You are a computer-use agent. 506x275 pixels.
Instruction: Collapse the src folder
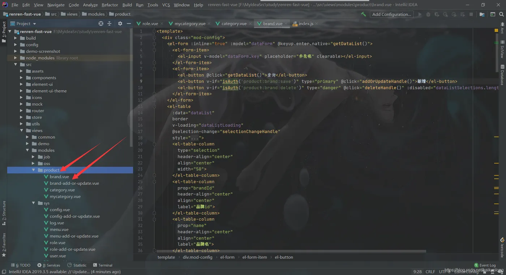[x=16, y=64]
